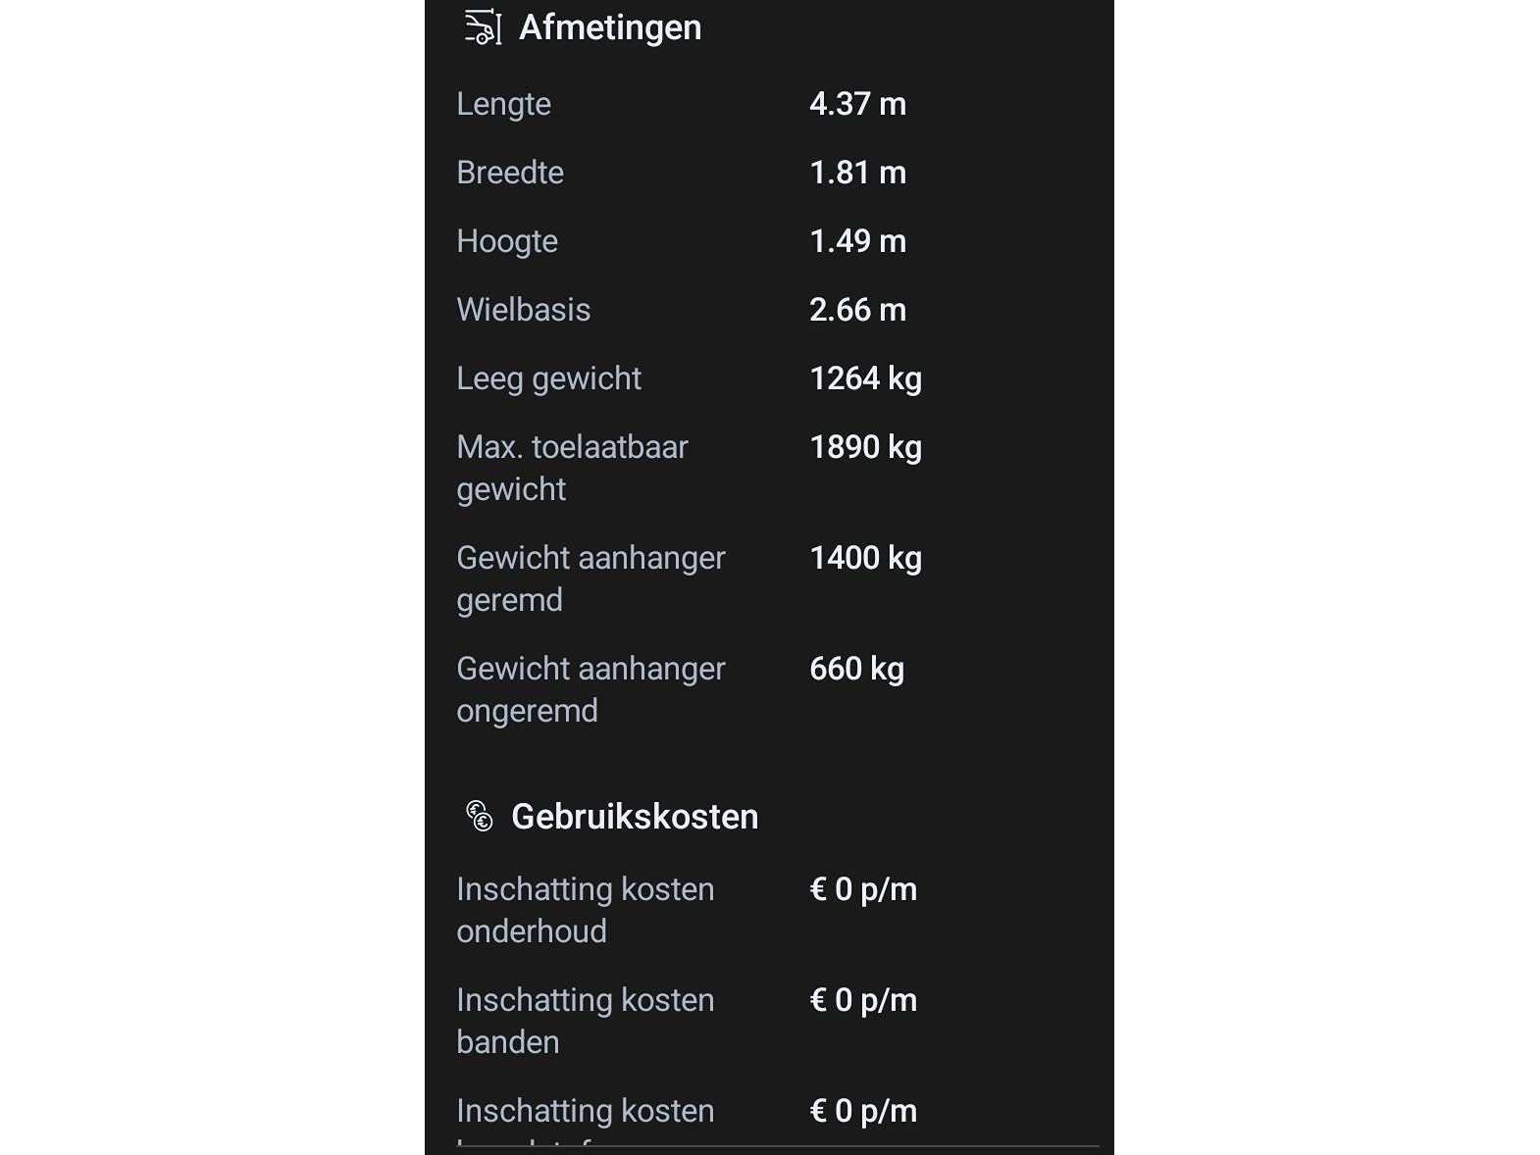
Task: Click the Wielbasis label
Action: click(x=523, y=310)
